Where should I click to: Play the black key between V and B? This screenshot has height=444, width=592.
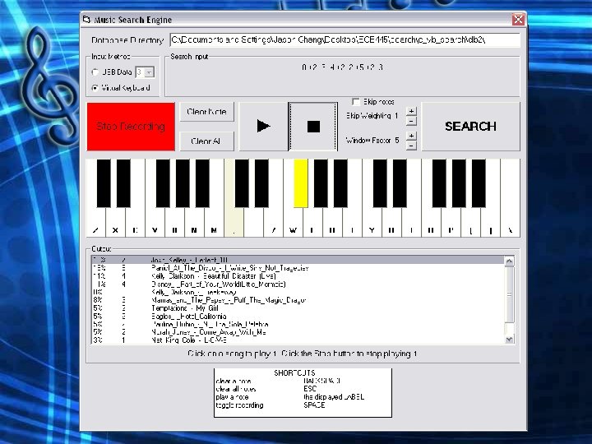[163, 183]
